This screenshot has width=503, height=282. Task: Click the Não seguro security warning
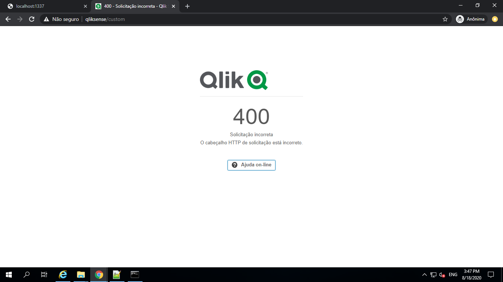click(x=61, y=19)
